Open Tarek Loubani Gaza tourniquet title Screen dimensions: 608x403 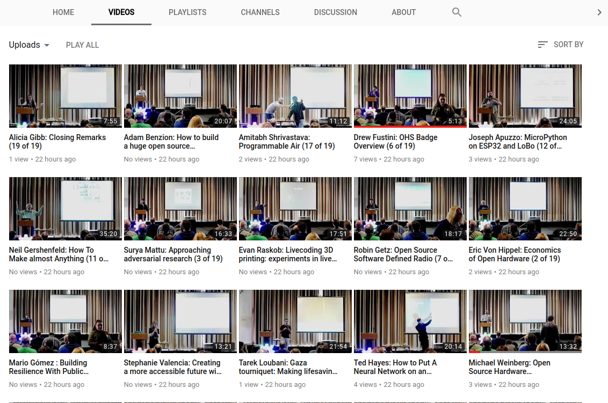(x=288, y=367)
